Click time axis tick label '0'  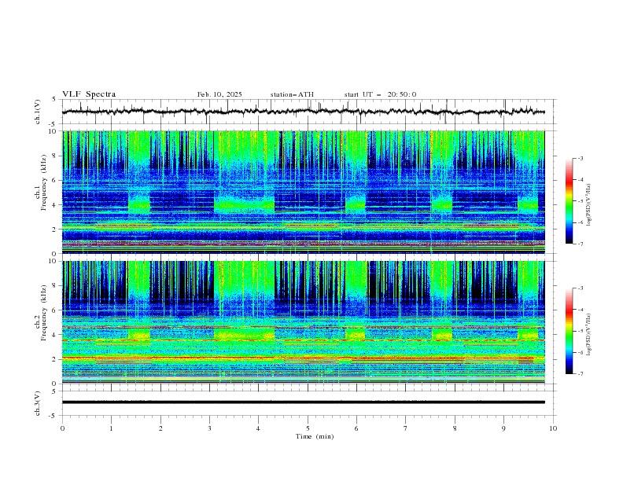62,428
